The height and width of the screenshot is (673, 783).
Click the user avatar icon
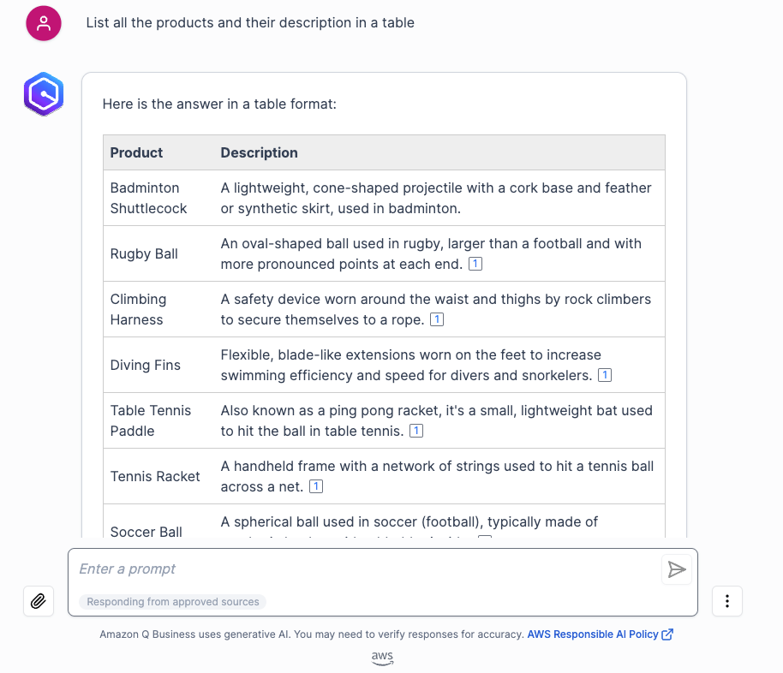44,23
